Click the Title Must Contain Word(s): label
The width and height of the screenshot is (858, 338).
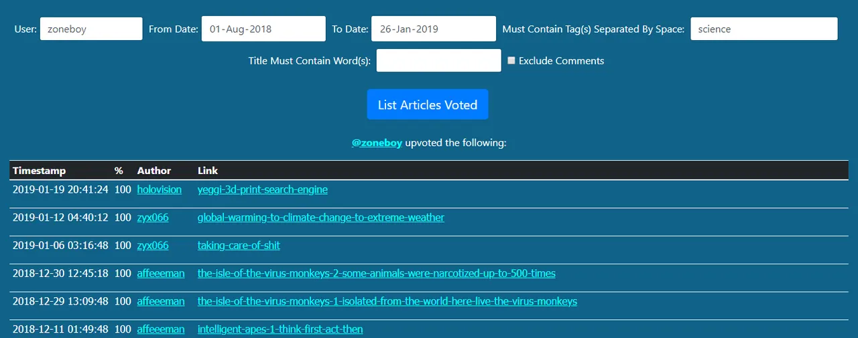pos(309,61)
